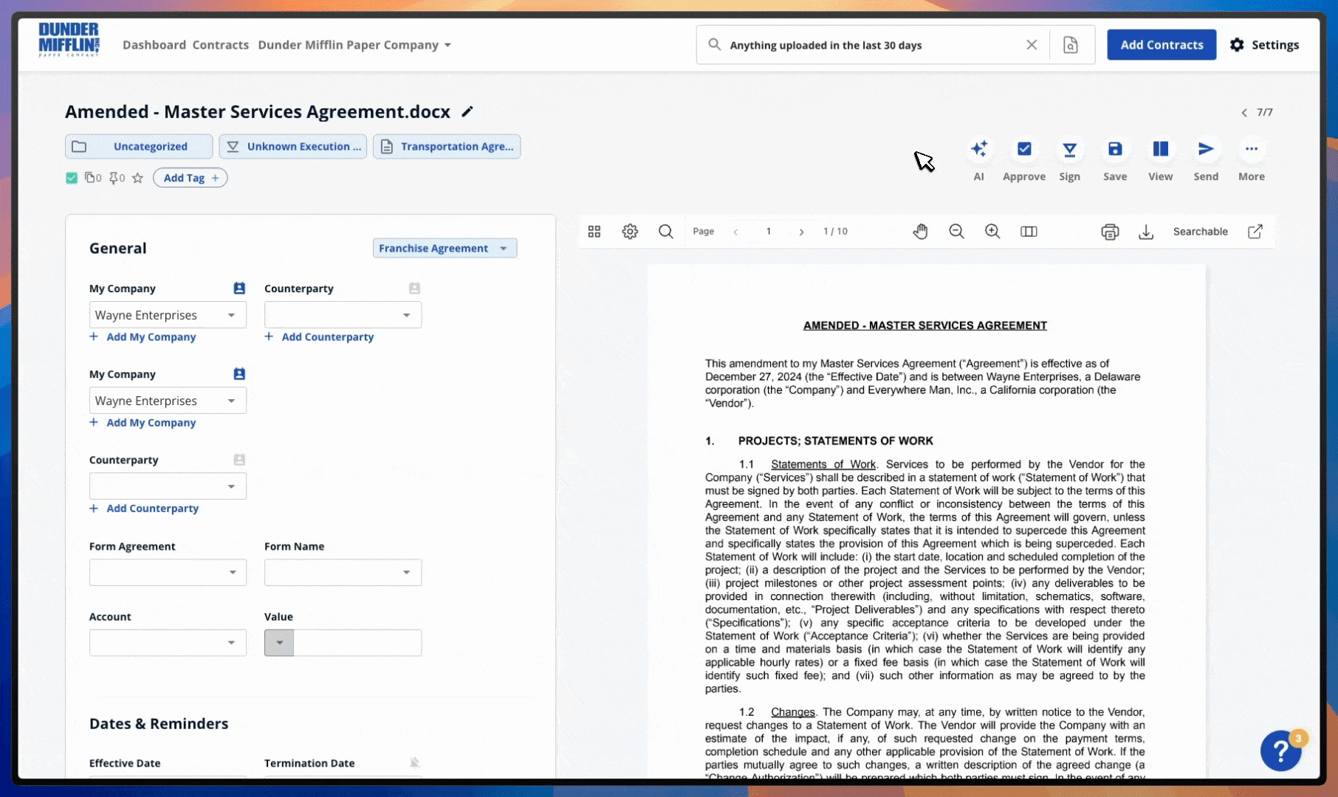Clear the search query with the X
Image resolution: width=1338 pixels, height=797 pixels.
point(1032,45)
